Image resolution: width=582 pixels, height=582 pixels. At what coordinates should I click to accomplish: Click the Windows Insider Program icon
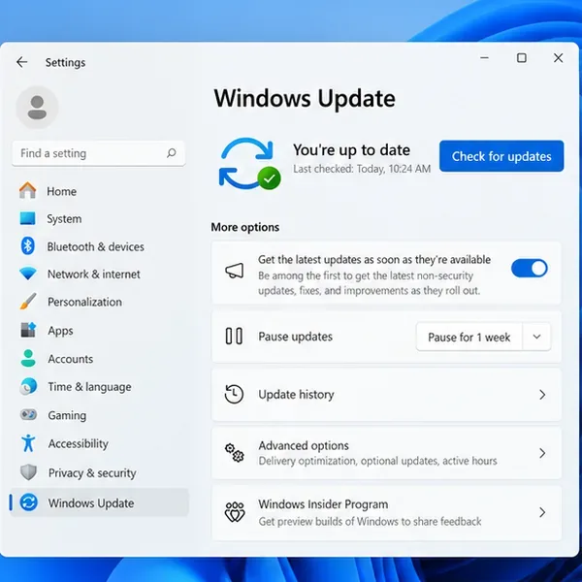pyautogui.click(x=235, y=512)
